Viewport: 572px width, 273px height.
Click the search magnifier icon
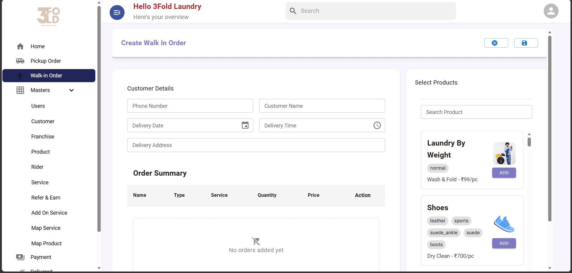click(x=293, y=11)
